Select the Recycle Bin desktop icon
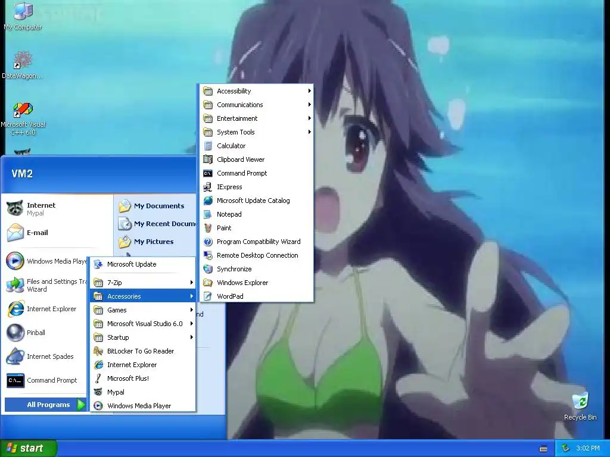The height and width of the screenshot is (457, 610). [x=580, y=406]
